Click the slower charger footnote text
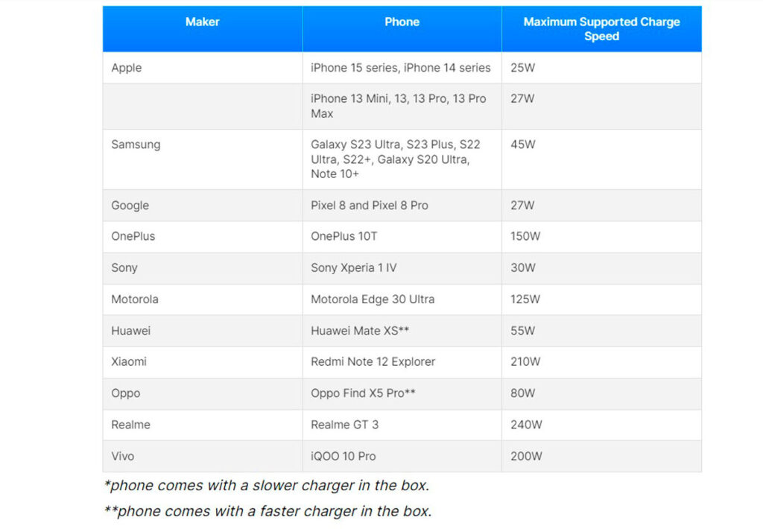 click(267, 486)
